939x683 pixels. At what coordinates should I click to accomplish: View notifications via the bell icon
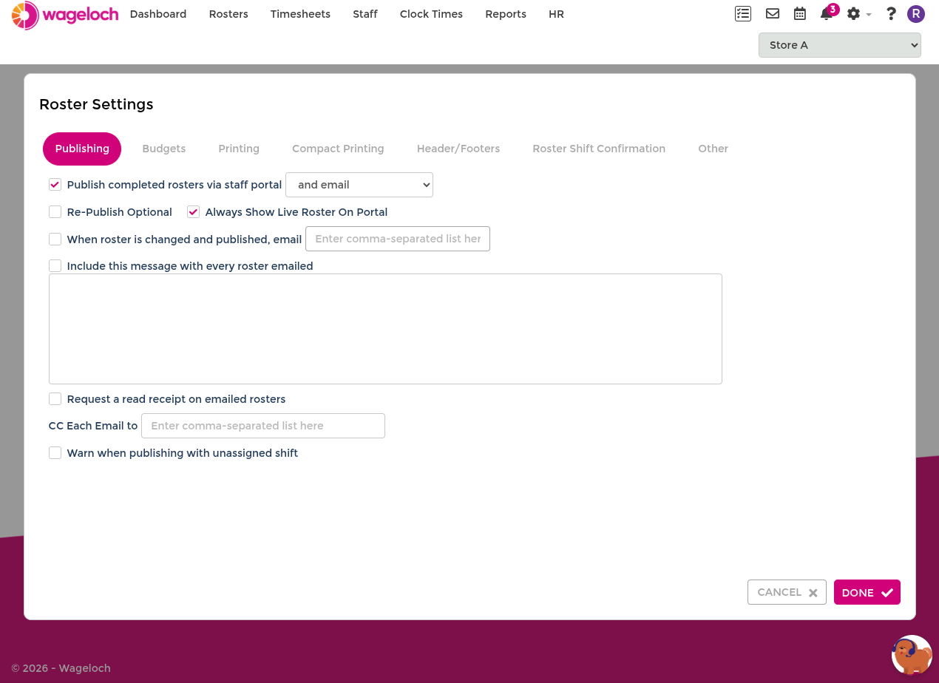point(827,13)
